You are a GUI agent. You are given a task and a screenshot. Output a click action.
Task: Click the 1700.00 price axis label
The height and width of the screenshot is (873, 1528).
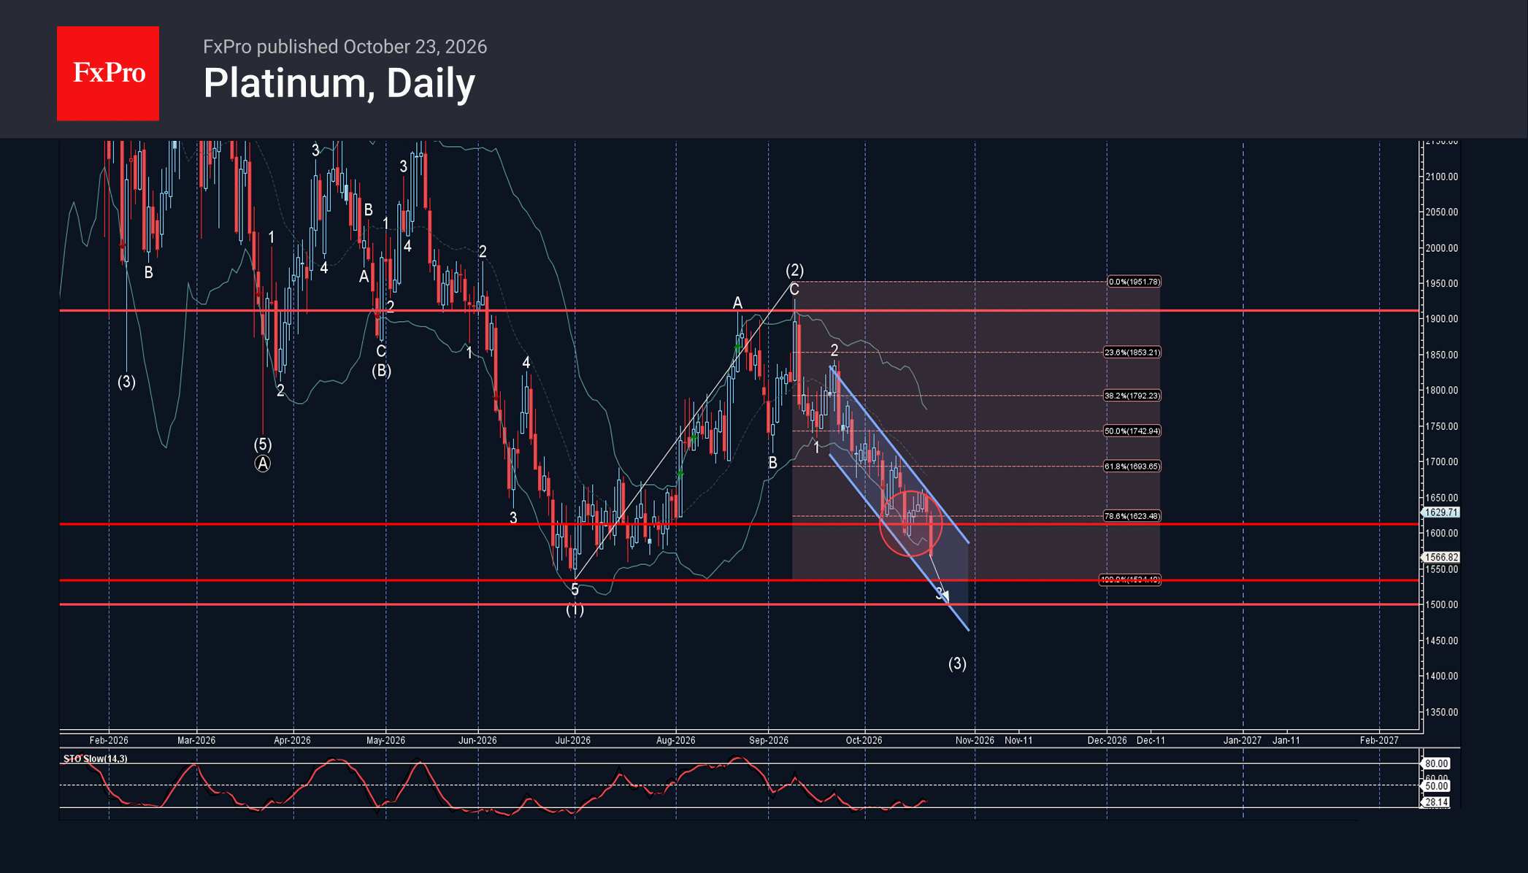click(x=1442, y=462)
